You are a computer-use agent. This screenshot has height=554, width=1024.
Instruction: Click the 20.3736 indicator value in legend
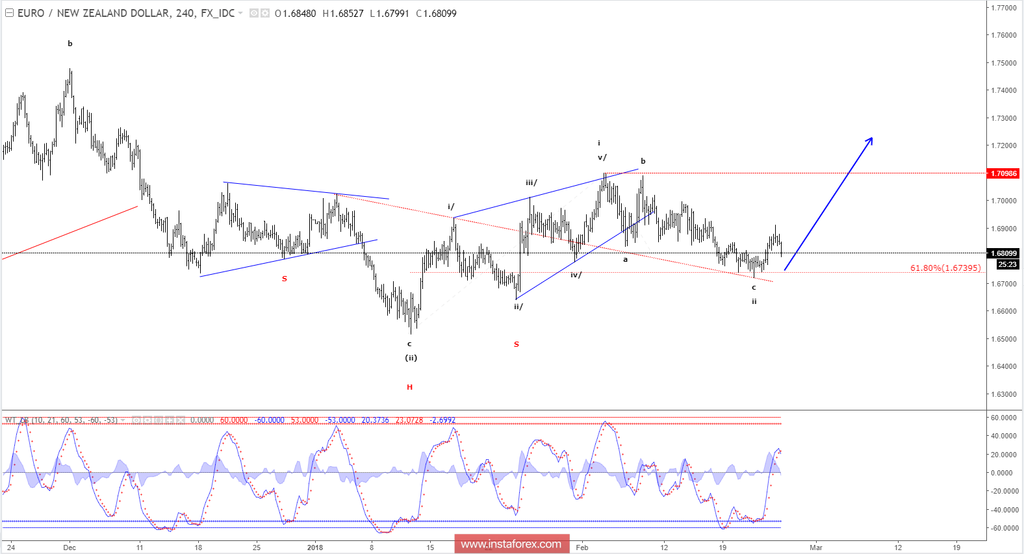(375, 420)
